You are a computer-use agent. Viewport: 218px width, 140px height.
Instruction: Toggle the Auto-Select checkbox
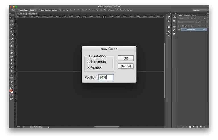[x=19, y=10]
